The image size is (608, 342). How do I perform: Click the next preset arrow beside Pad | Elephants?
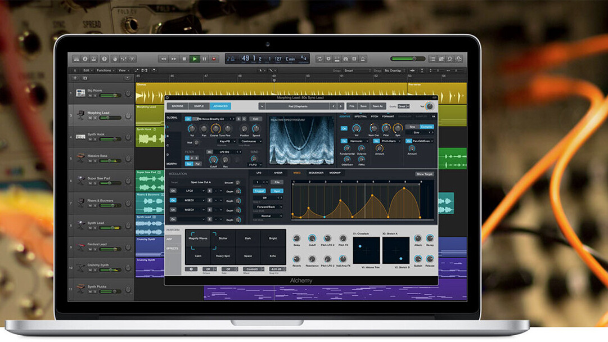click(x=340, y=106)
